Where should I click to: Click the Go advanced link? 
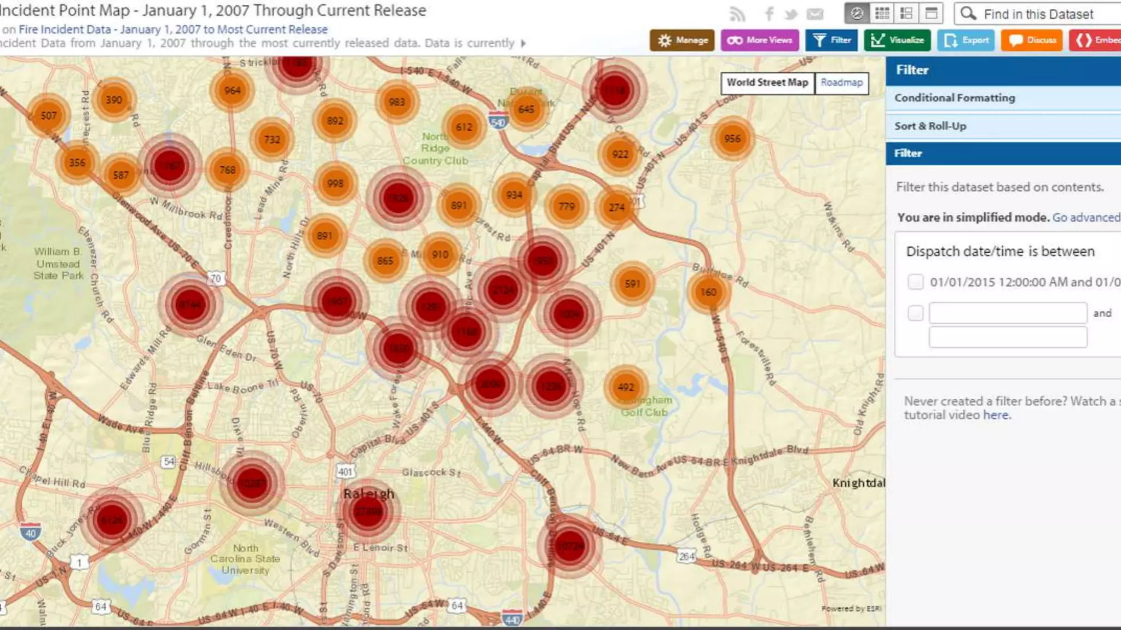point(1086,218)
